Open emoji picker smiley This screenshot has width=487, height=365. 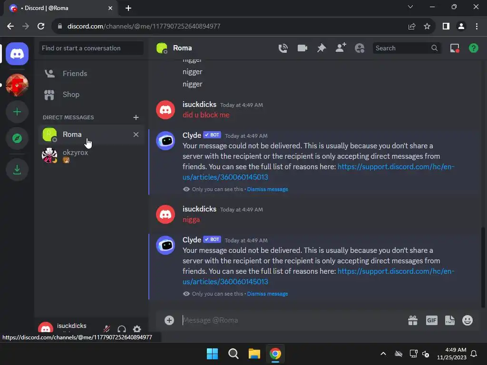(x=468, y=320)
